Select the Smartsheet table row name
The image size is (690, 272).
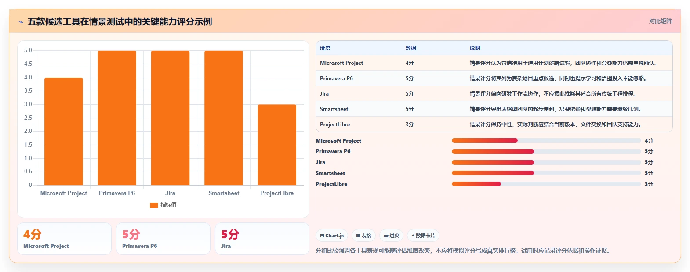click(334, 109)
